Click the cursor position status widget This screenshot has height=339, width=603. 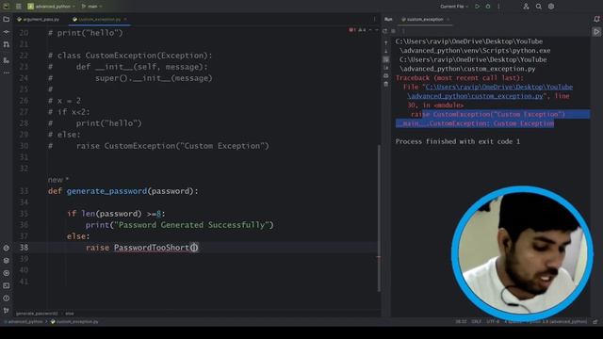tap(461, 322)
